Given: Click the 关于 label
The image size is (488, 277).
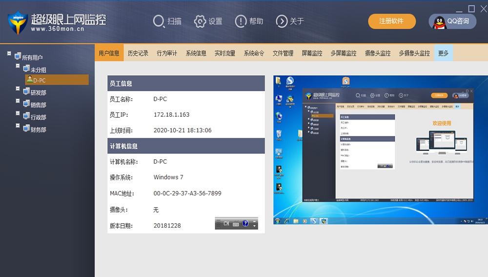Looking at the screenshot, I should (x=297, y=21).
